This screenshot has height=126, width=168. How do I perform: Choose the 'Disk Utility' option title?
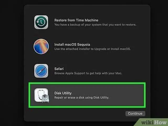63,93
